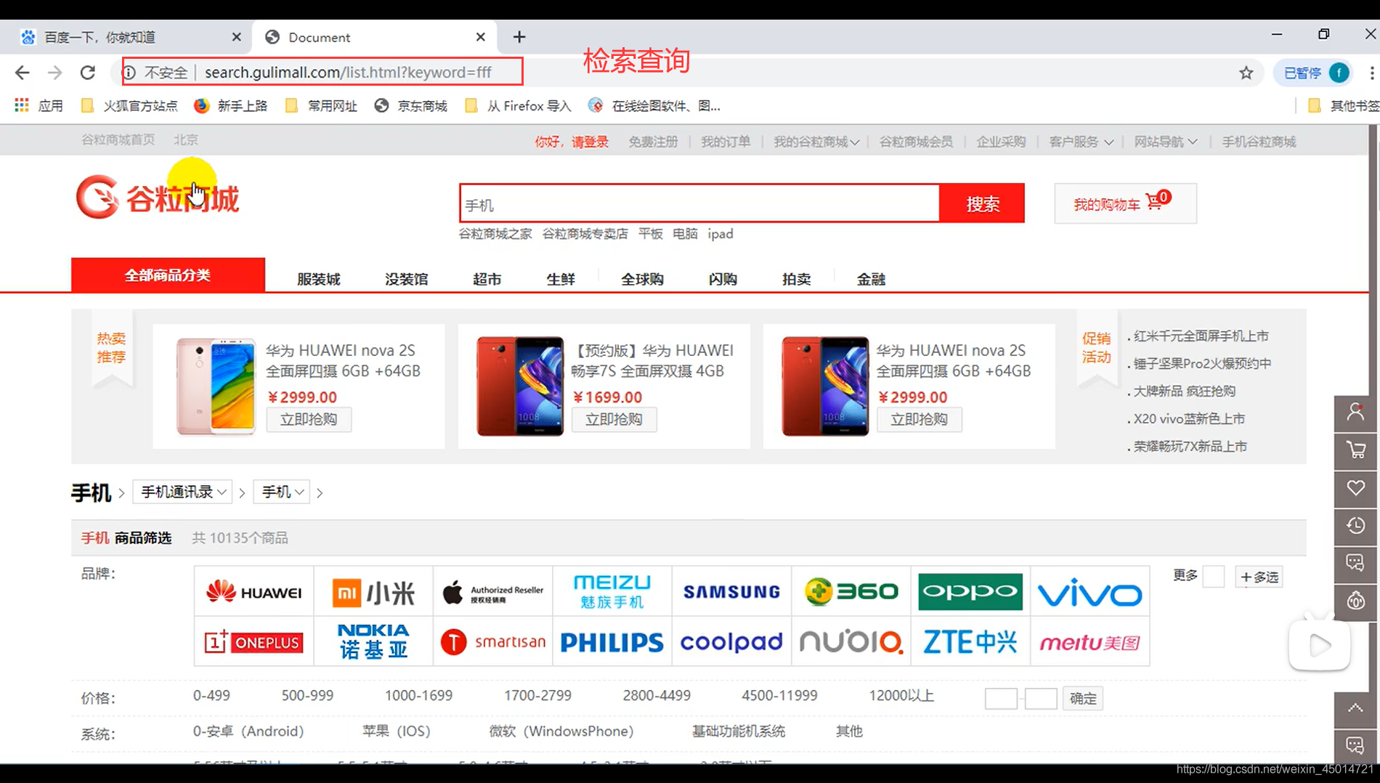Click the 确定 price range button
Screen dimensions: 1380x783
(1083, 698)
